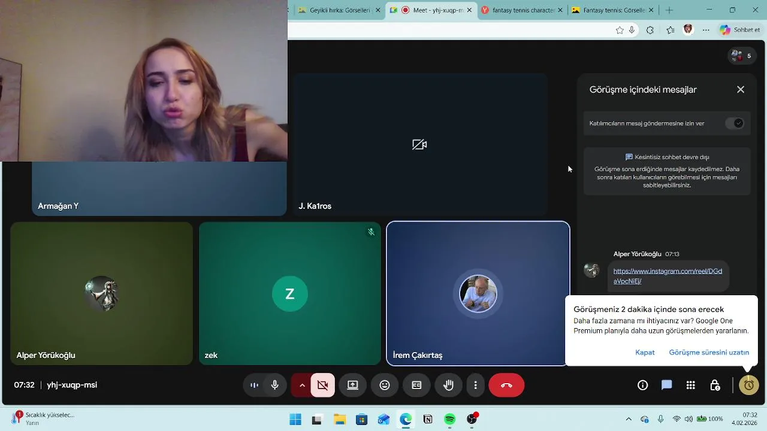
Task: Open participants list showing 5 people
Action: point(741,56)
